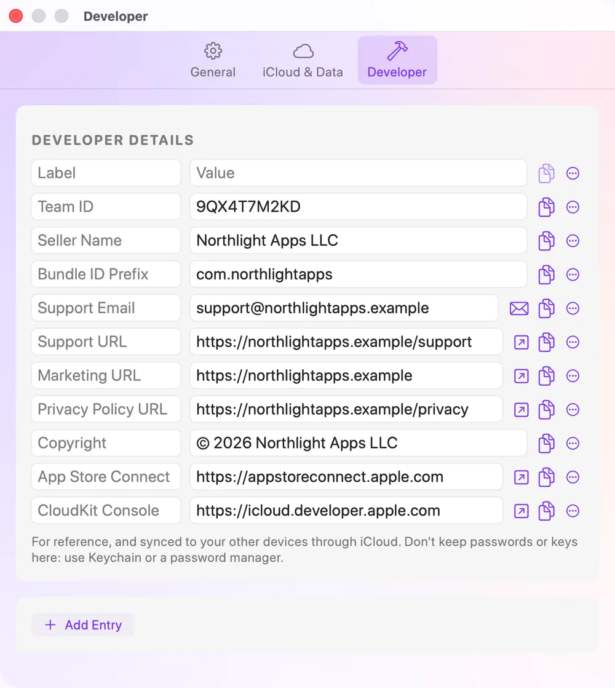This screenshot has width=615, height=688.
Task: Edit the Marketing URL label field
Action: (x=106, y=375)
